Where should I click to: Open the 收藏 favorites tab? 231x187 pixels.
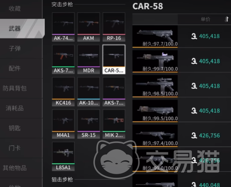(14, 9)
